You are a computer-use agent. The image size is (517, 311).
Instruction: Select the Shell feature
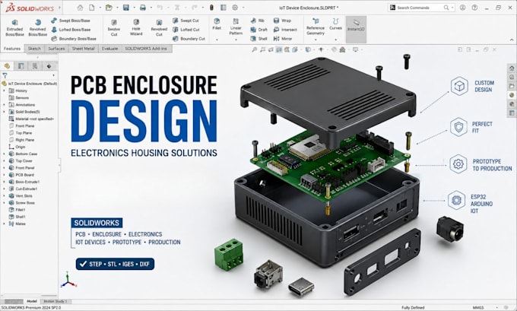pos(258,39)
